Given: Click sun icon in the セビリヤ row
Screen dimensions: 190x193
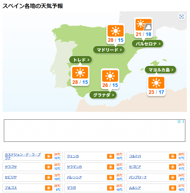Looking at the screenshot, I should coord(48,177).
